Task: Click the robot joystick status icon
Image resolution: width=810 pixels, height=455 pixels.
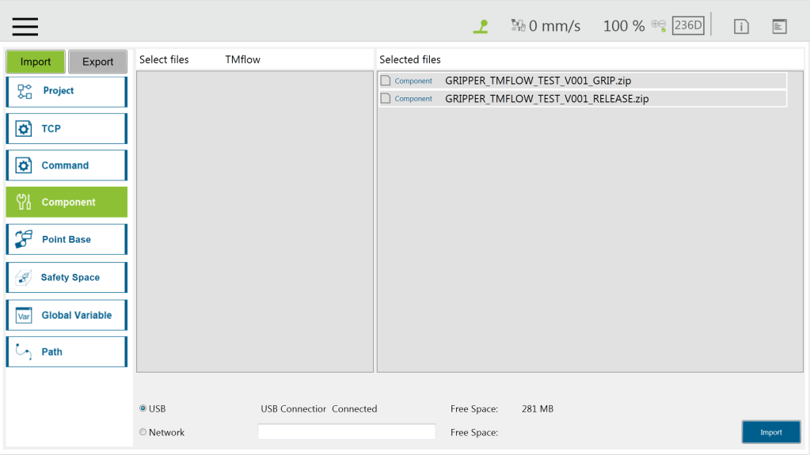Action: (481, 26)
